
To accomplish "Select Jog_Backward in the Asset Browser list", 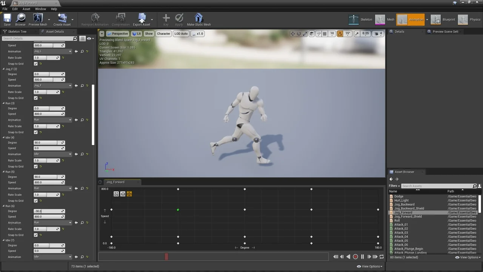I will tap(404, 204).
